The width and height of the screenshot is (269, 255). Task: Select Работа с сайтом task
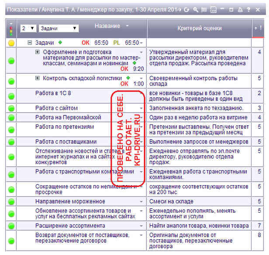click(56, 108)
